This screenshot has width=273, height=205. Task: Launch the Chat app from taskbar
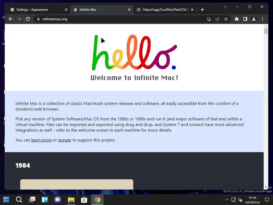(58, 200)
